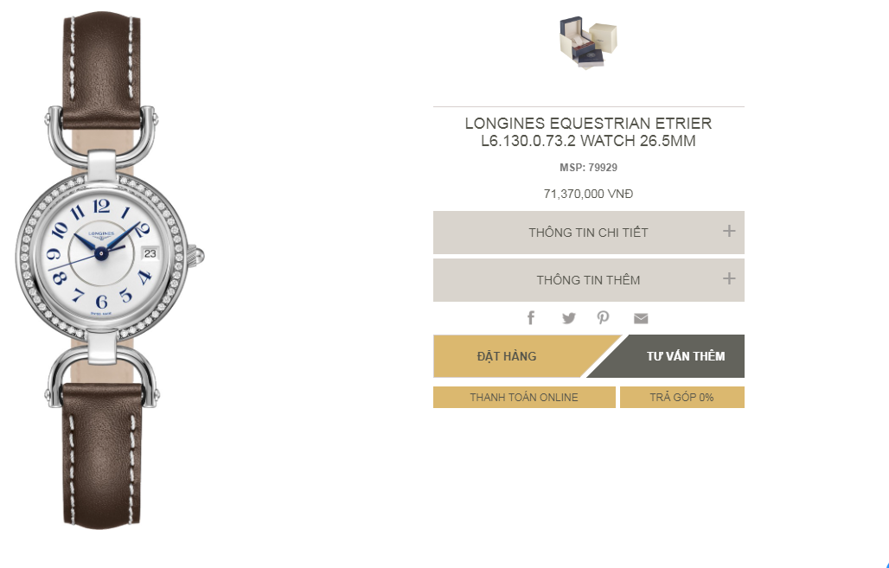889x568 pixels.
Task: Open the watch box packaging thumbnail
Action: click(x=588, y=42)
